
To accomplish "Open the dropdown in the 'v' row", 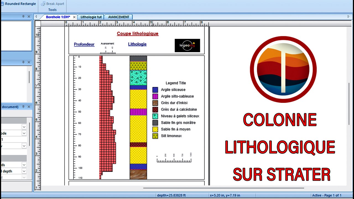I will [x=24, y=146].
